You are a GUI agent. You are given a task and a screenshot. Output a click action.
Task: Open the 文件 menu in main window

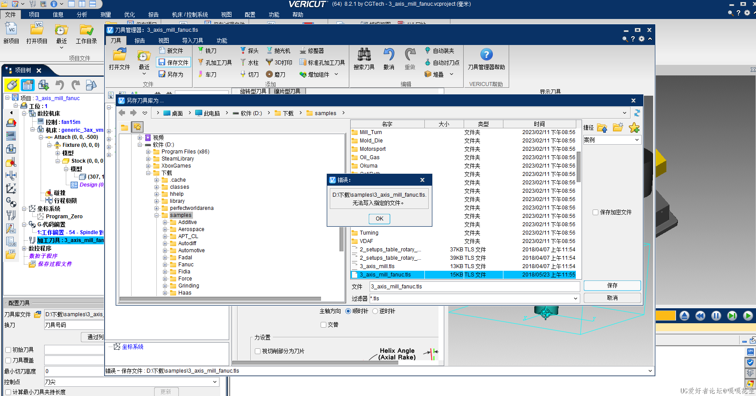click(x=11, y=15)
